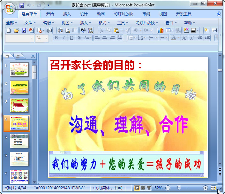Open the 设计 ribbon tab
This screenshot has width=225, height=194.
point(84,14)
